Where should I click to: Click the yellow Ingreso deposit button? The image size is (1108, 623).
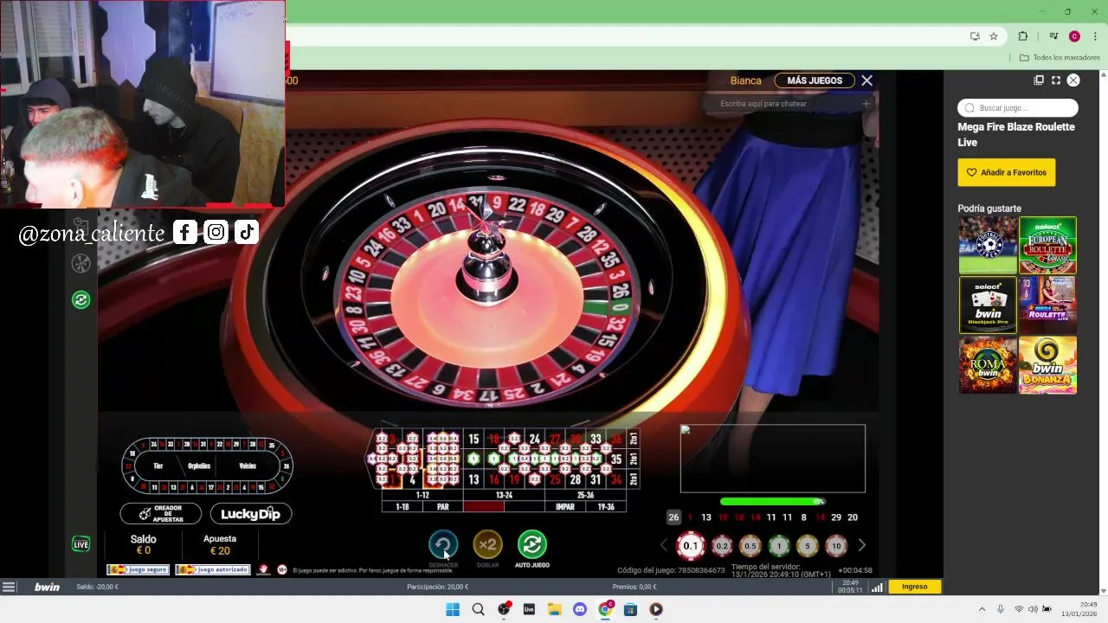(x=915, y=587)
